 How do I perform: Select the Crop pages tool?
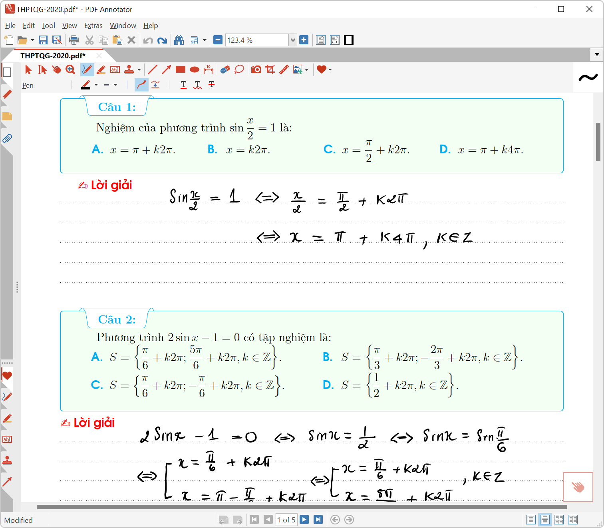click(270, 69)
